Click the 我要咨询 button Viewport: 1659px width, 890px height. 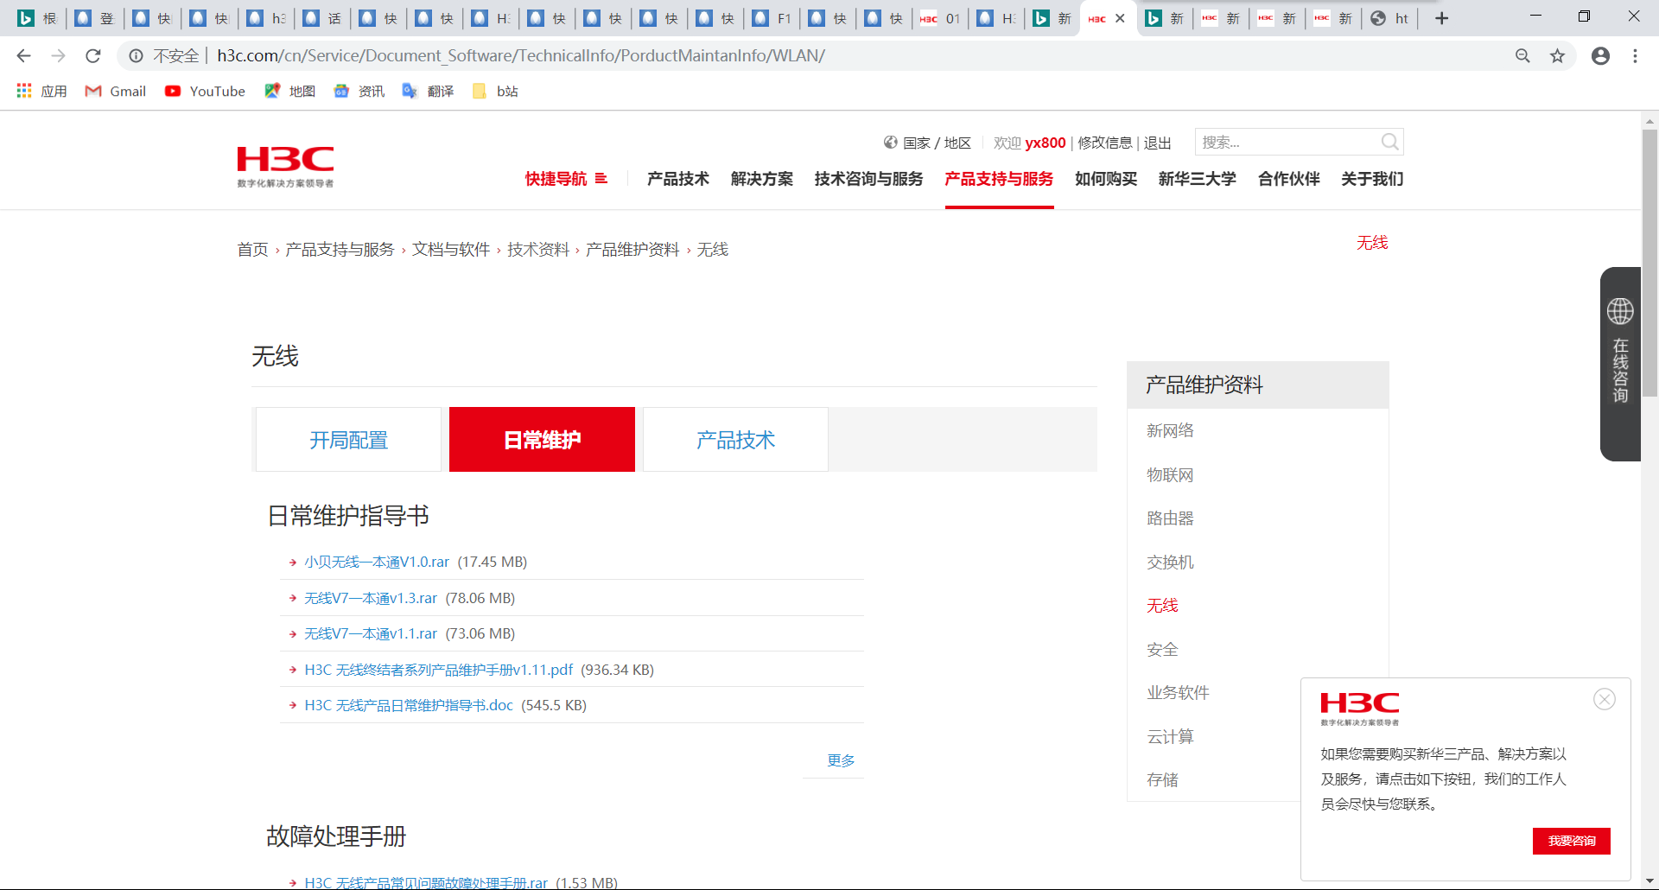tap(1572, 841)
